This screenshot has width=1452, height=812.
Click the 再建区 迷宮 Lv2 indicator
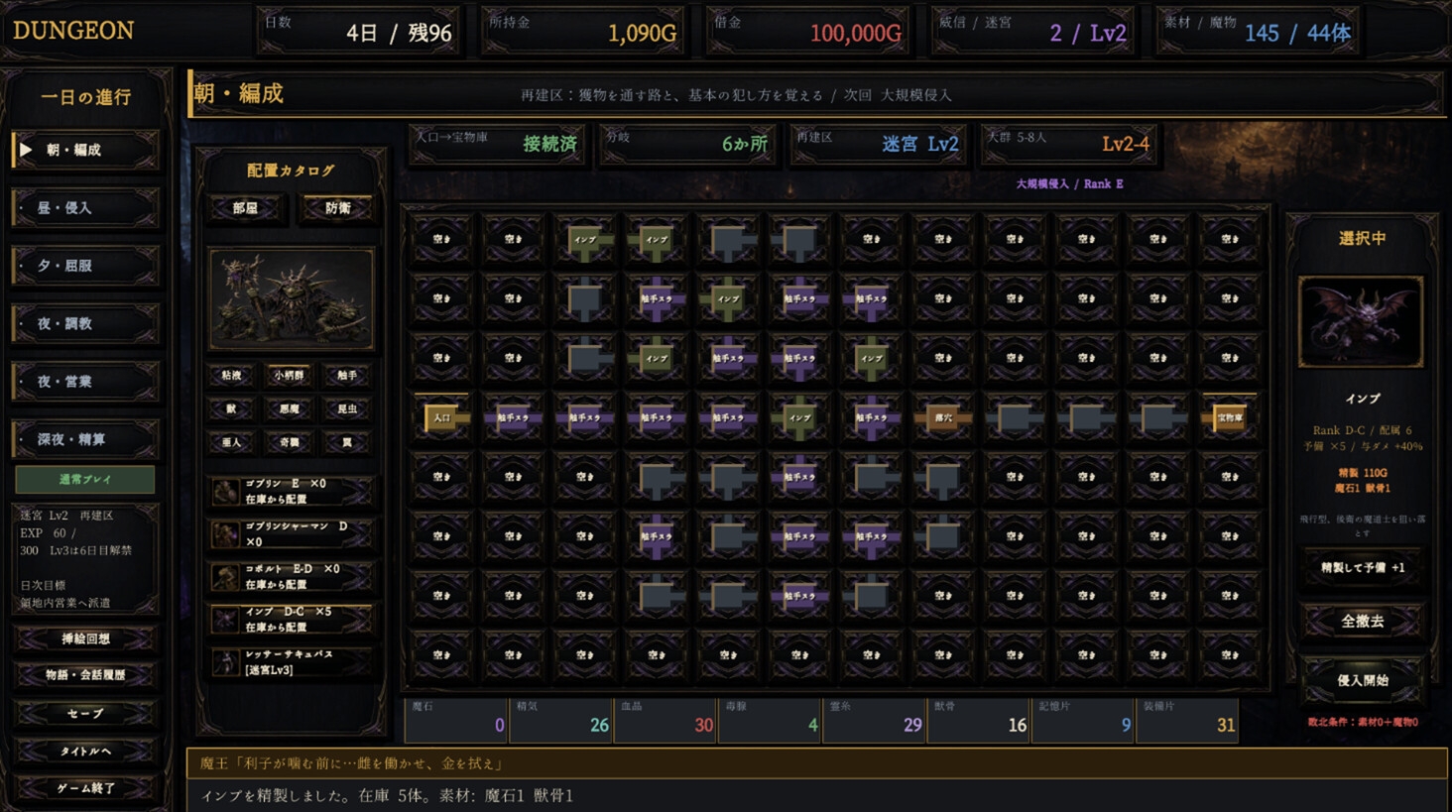click(879, 144)
